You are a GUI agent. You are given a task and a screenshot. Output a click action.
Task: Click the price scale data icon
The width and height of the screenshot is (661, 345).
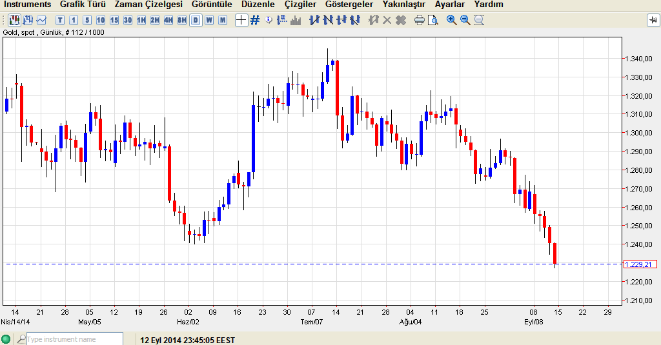[282, 20]
